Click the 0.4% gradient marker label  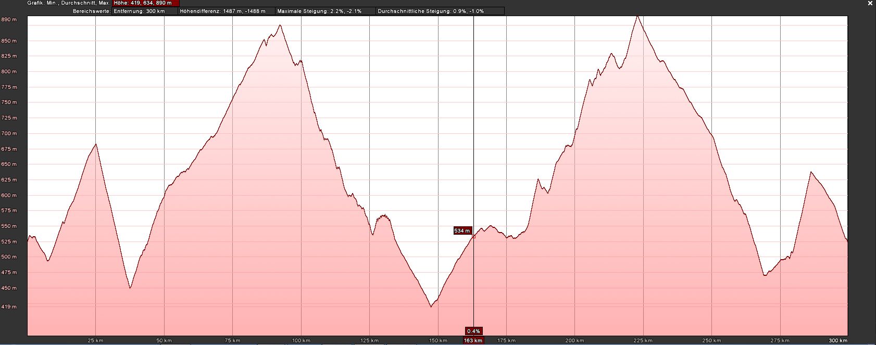point(473,331)
